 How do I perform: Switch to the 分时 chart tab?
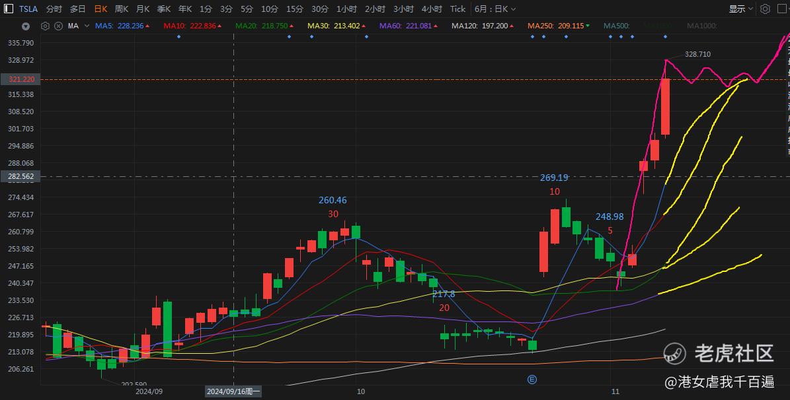[54, 9]
